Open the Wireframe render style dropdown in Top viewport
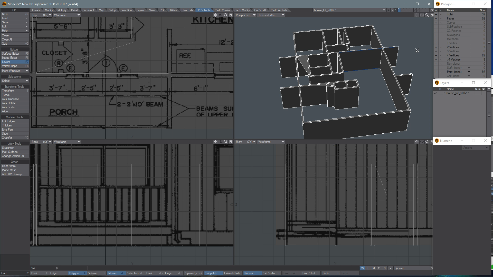The width and height of the screenshot is (493, 277). tap(67, 15)
